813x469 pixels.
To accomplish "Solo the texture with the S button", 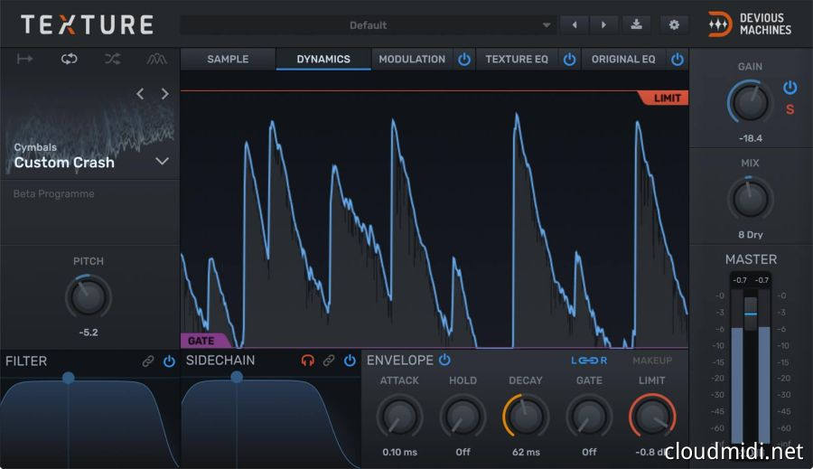I will [x=790, y=109].
